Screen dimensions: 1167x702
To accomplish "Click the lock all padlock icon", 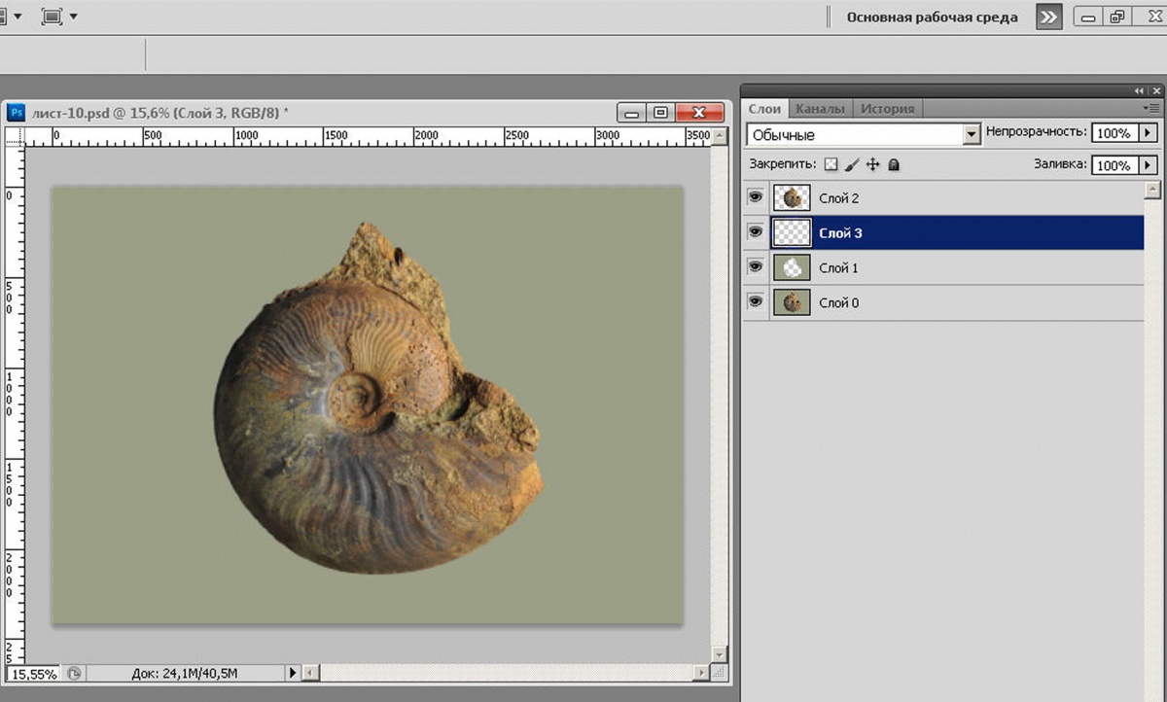I will (894, 165).
